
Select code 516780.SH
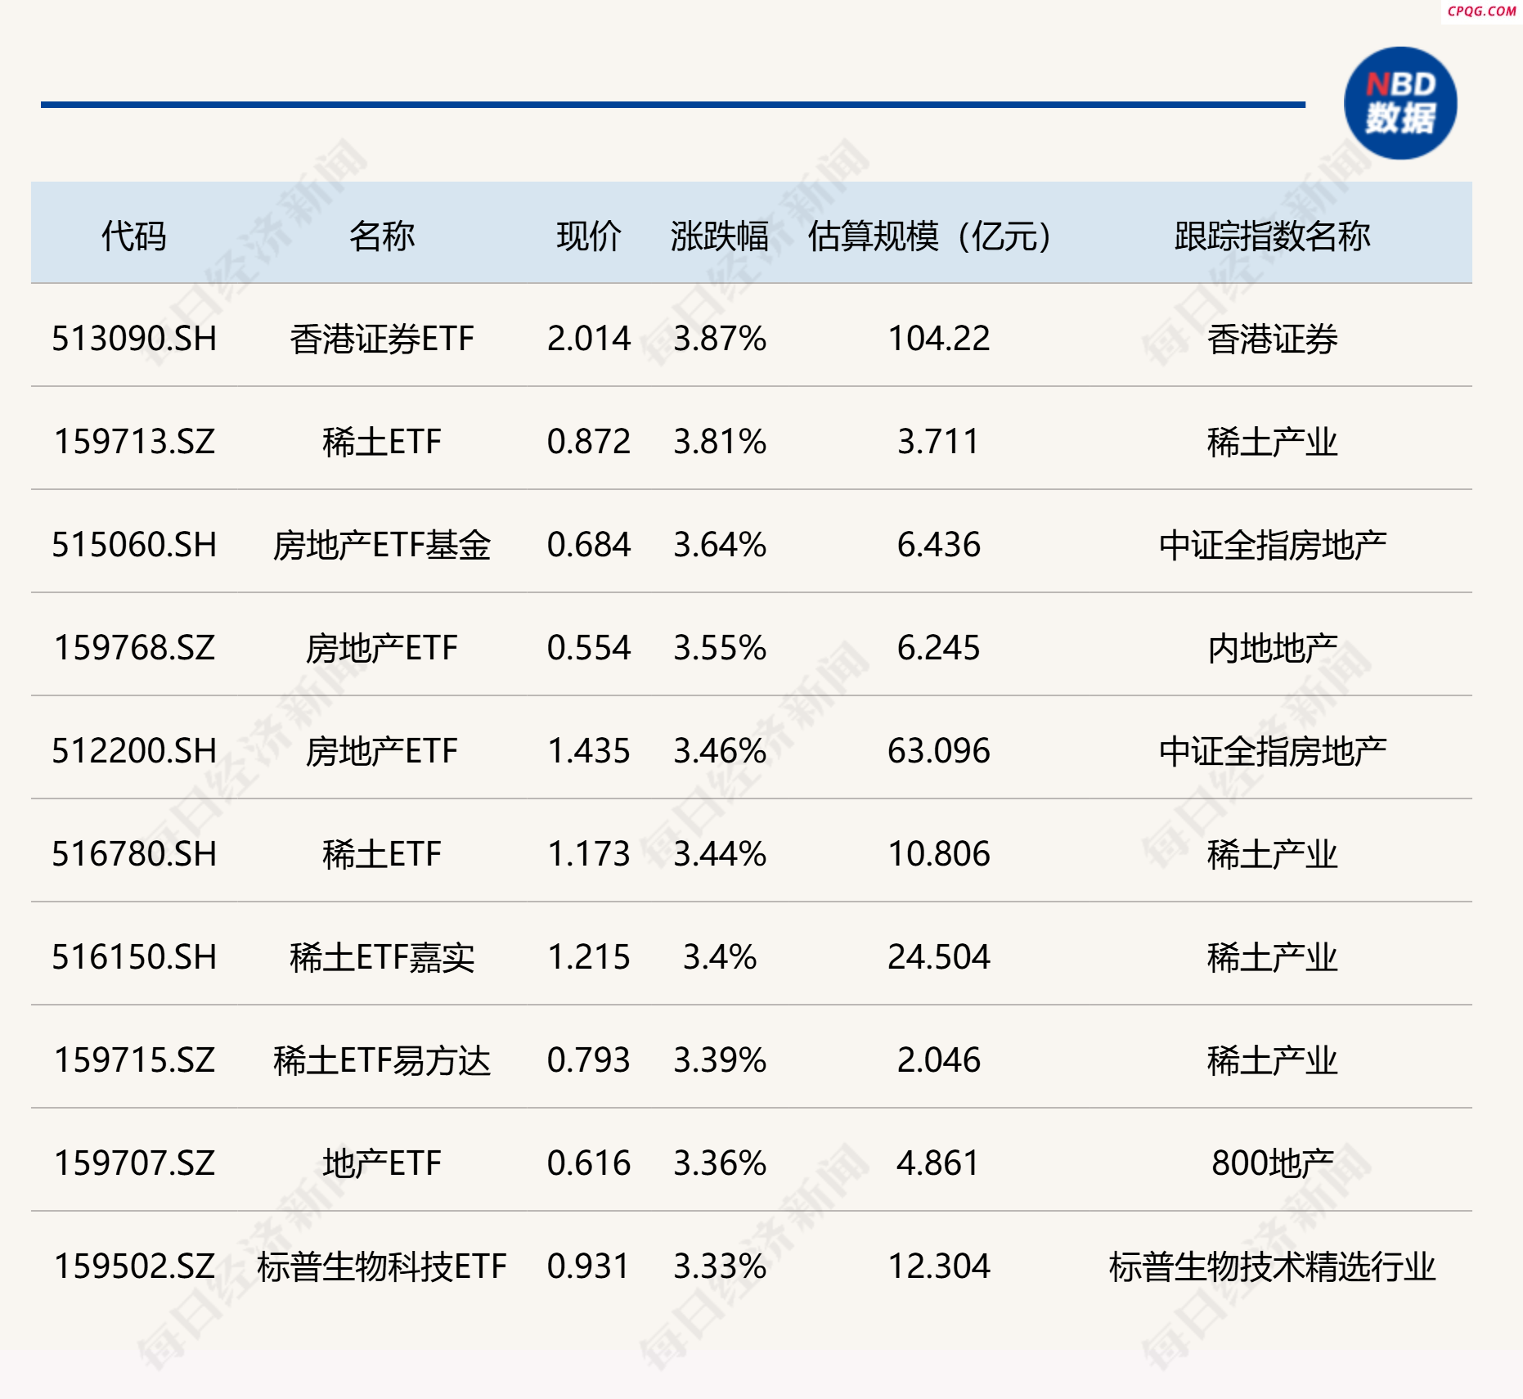coord(134,854)
